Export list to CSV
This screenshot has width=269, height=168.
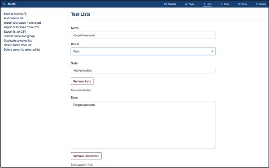(15, 31)
